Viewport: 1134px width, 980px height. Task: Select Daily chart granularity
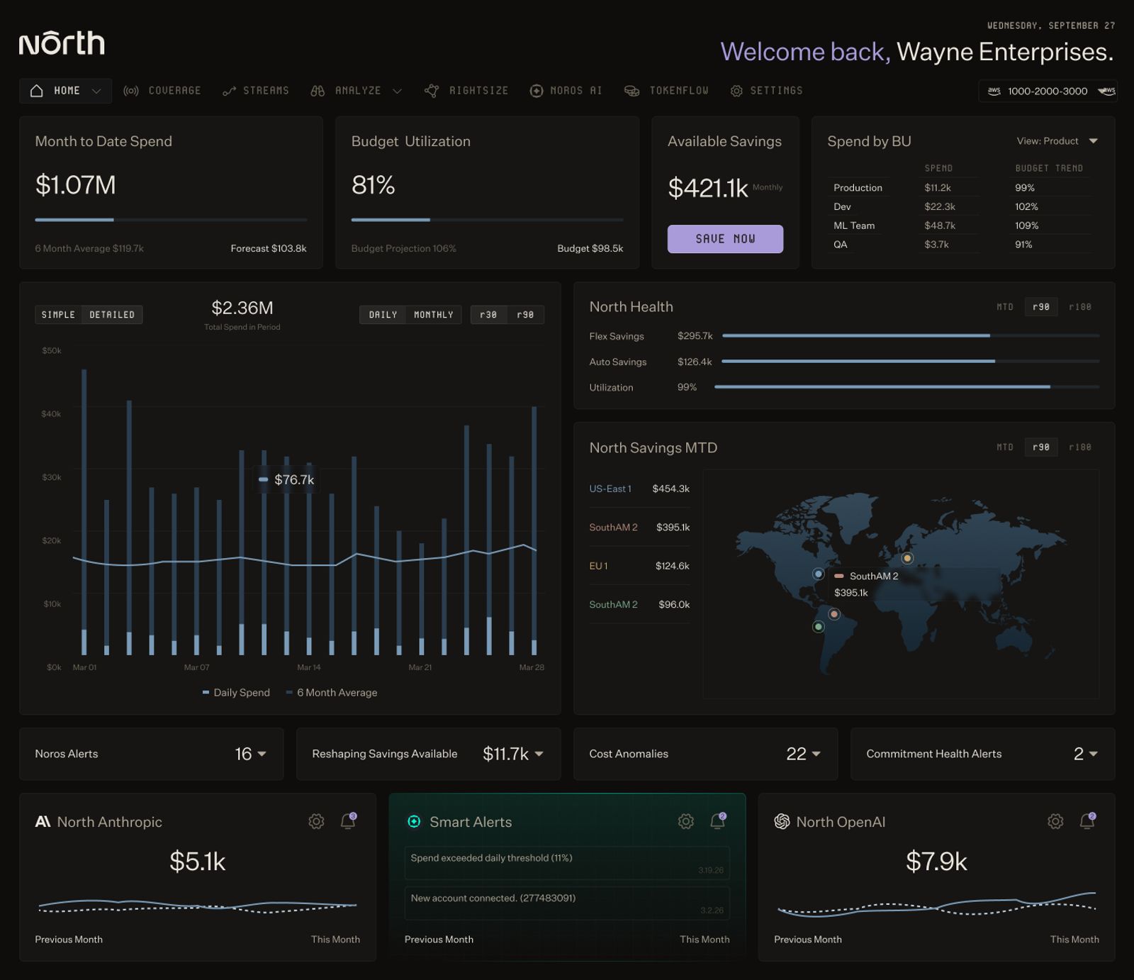(x=383, y=315)
